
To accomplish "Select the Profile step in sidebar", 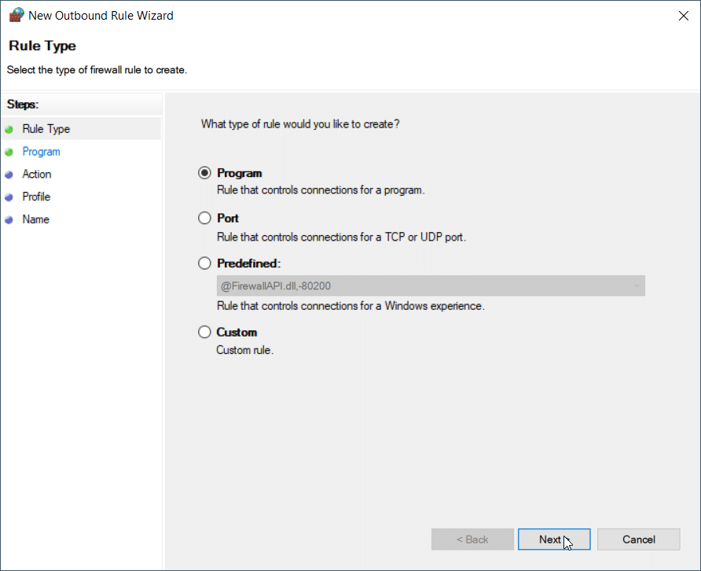I will pyautogui.click(x=36, y=197).
